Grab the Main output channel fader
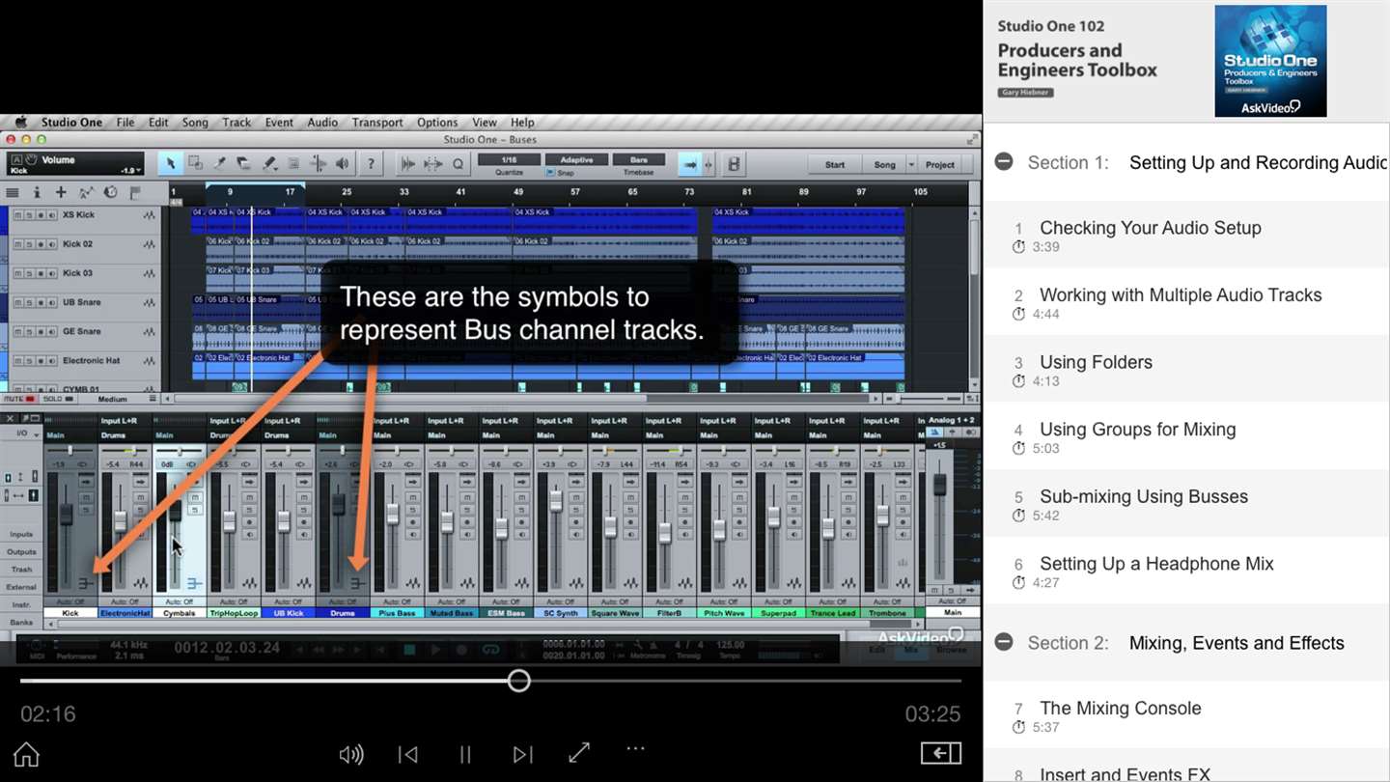Screen dimensions: 1390x782 point(939,484)
